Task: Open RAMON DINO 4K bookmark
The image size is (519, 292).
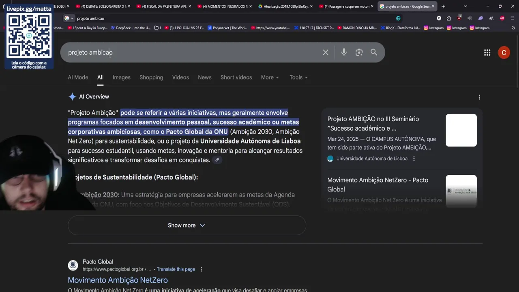Action: click(x=357, y=28)
